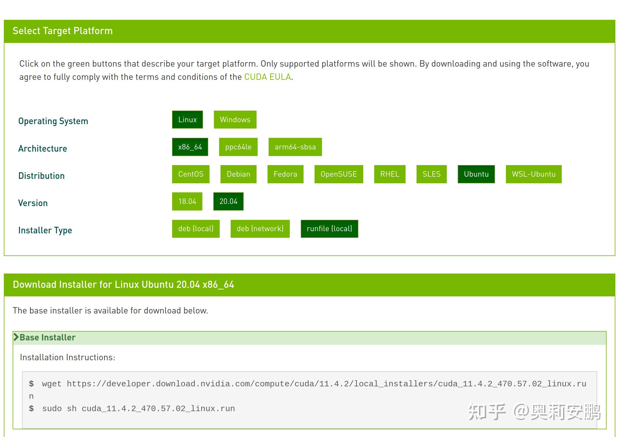Select Linux operating system button
Screen dimensions: 617x437
pos(188,120)
